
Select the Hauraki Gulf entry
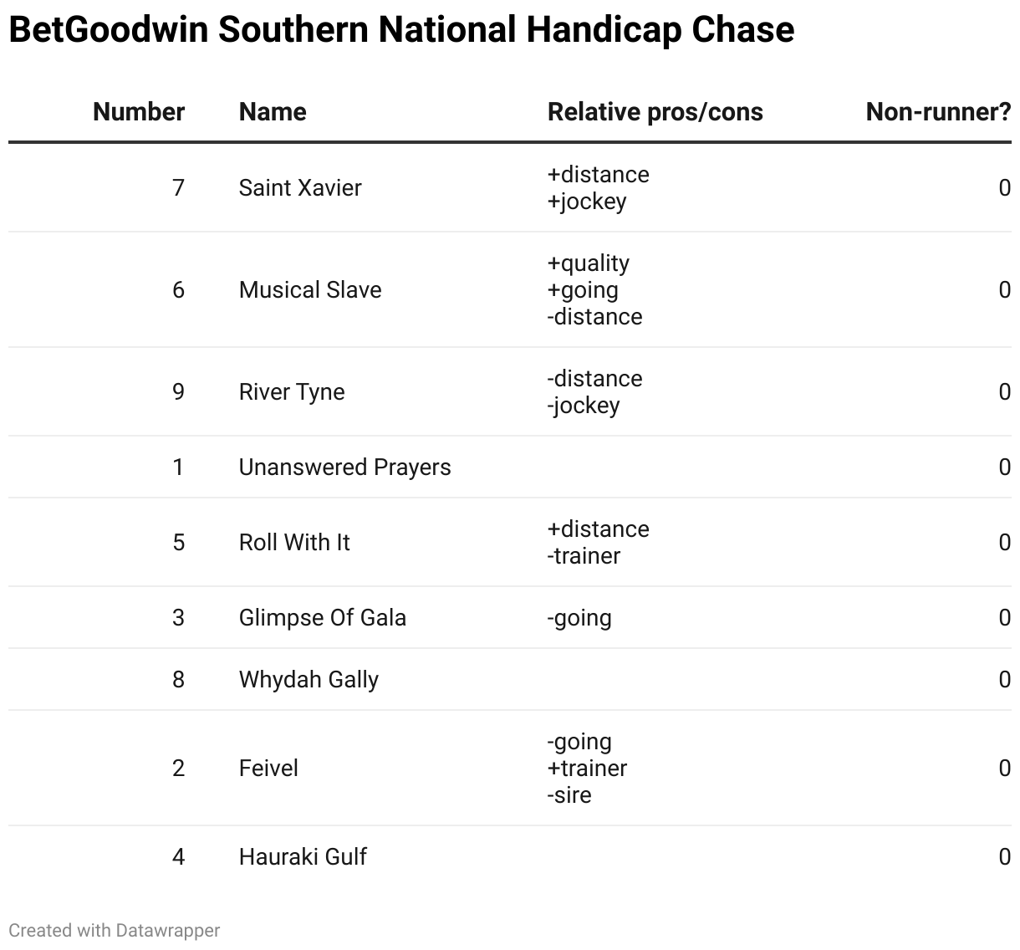pos(303,856)
